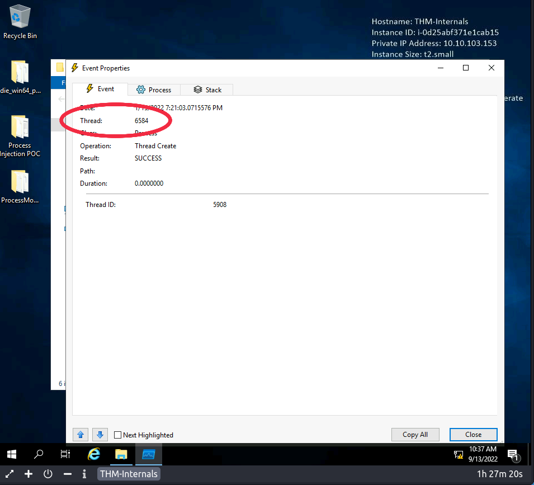Open the ProcessMo... desktop folder
This screenshot has width=534, height=485.
[x=20, y=187]
